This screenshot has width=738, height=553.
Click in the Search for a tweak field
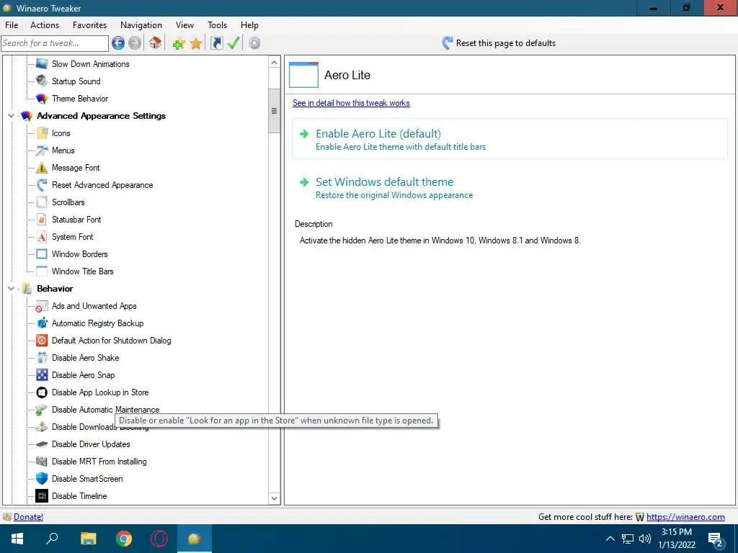pyautogui.click(x=55, y=43)
